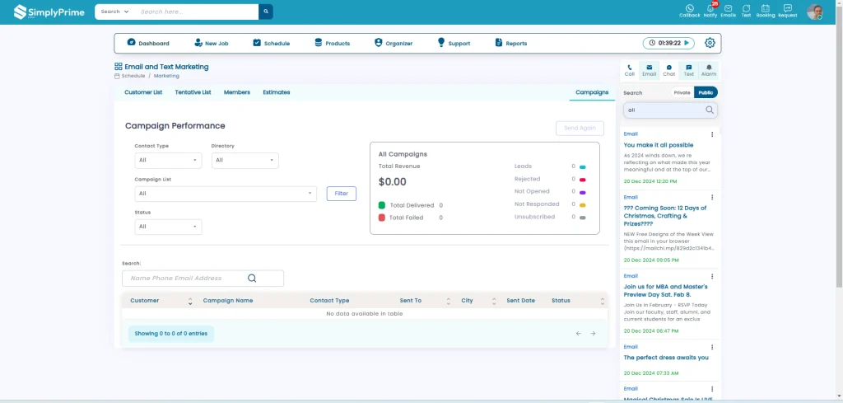Open the Campaign List dropdown

click(x=226, y=194)
